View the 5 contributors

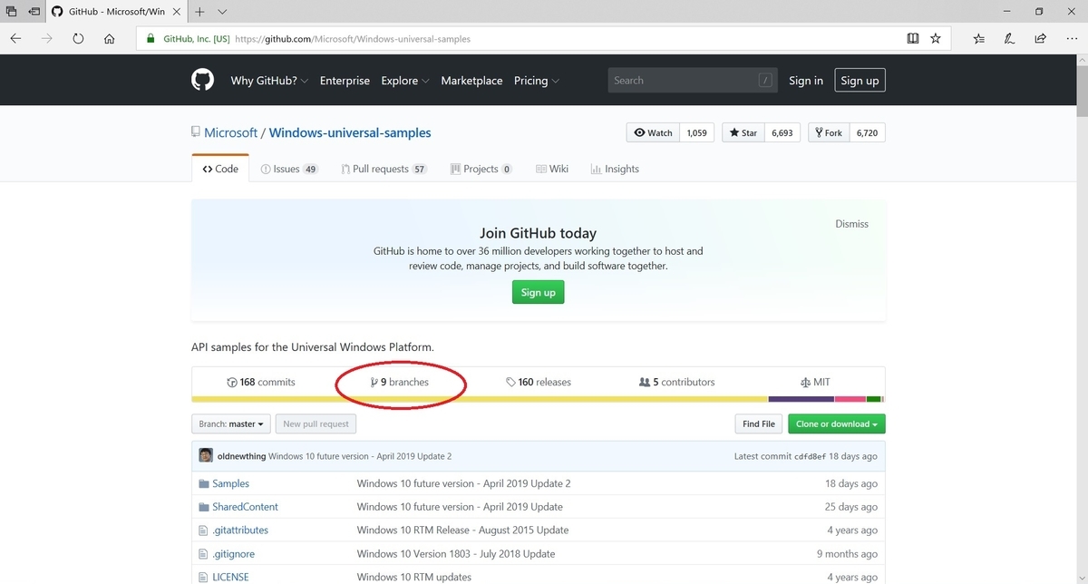tap(677, 382)
